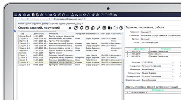Screen dimensions: 181x100
Task: Click the X icon in task list toolbar
Action: (70, 28)
